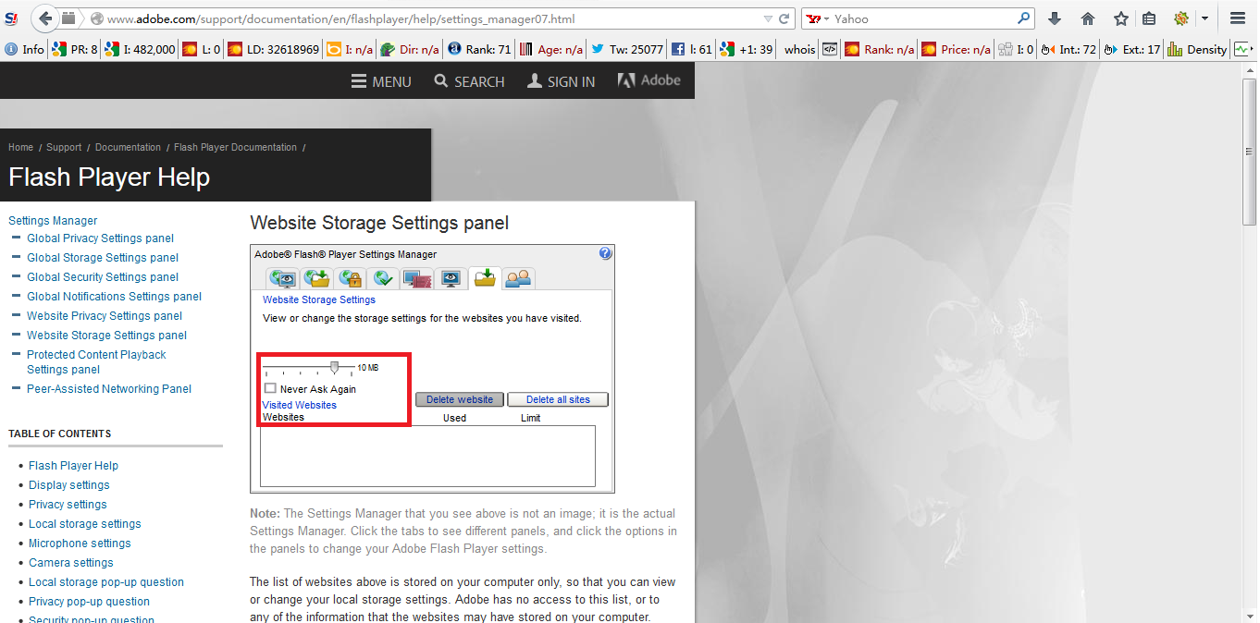Click inside the visited Websites list box
1260x623 pixels.
pyautogui.click(x=427, y=456)
